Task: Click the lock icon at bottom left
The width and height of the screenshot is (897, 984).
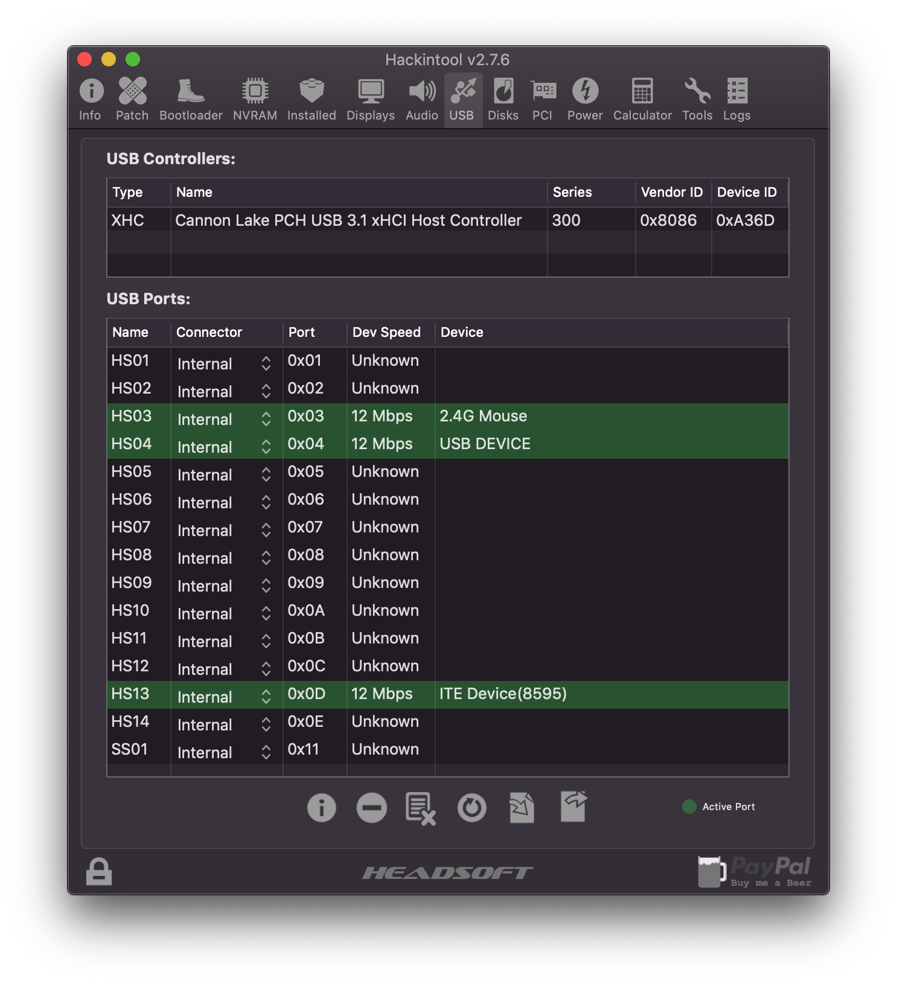Action: coord(99,872)
